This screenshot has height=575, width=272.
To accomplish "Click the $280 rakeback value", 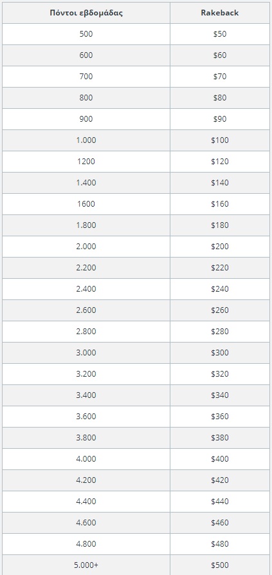I will coord(220,332).
